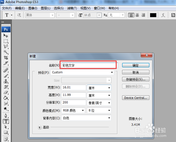Screen dimensions: 176x142
Task: Click the 确定 button
Action: (136, 65)
